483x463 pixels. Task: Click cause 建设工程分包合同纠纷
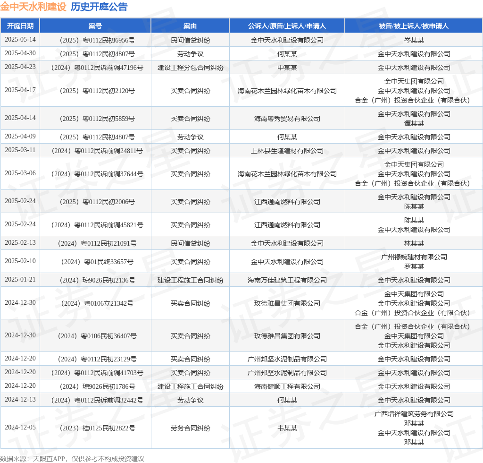pyautogui.click(x=191, y=68)
